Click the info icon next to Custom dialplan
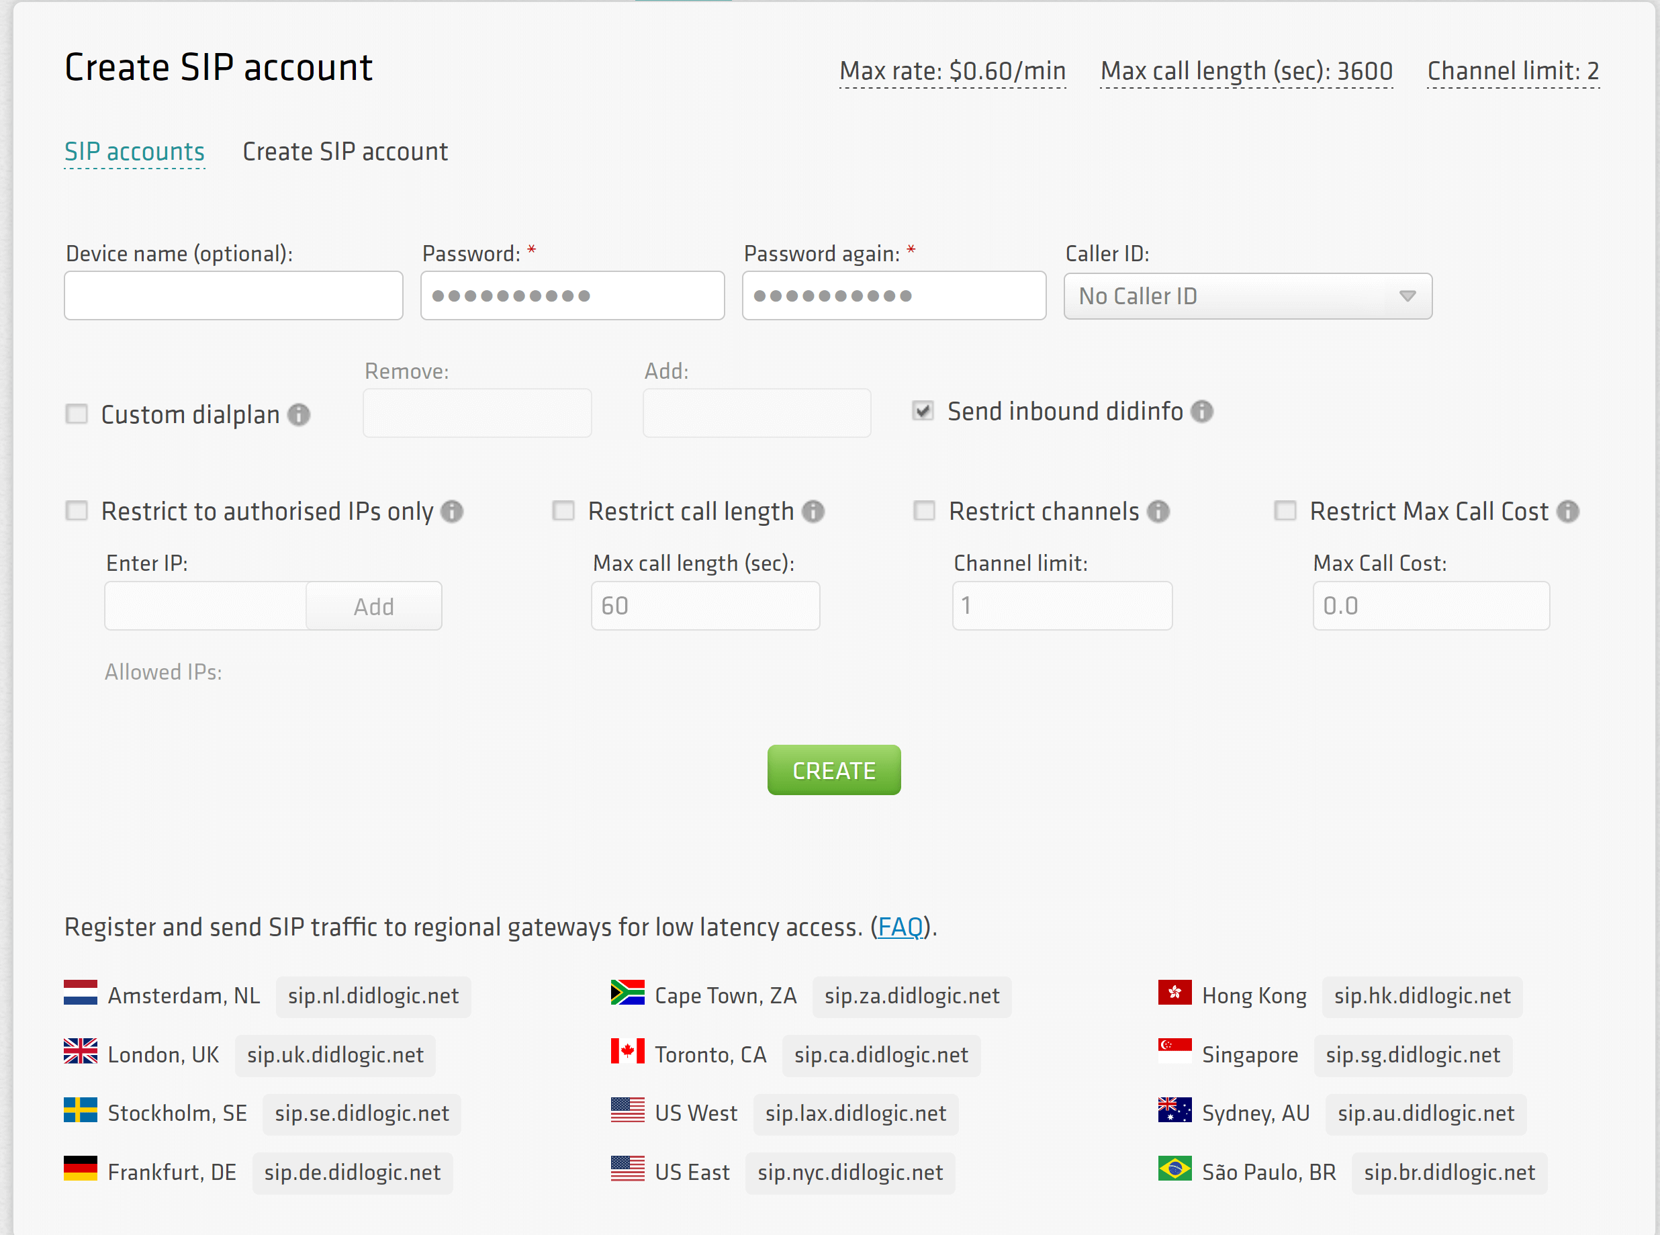 [x=299, y=414]
